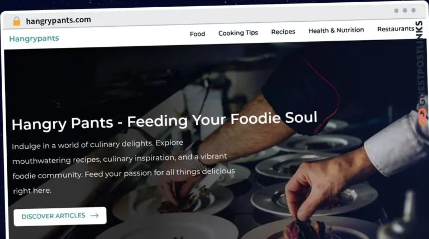Screen dimensions: 429x239
Task: Open the Cooking Tips menu item
Action: tap(238, 33)
